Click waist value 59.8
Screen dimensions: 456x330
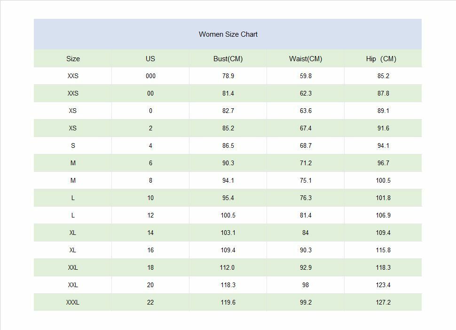306,76
